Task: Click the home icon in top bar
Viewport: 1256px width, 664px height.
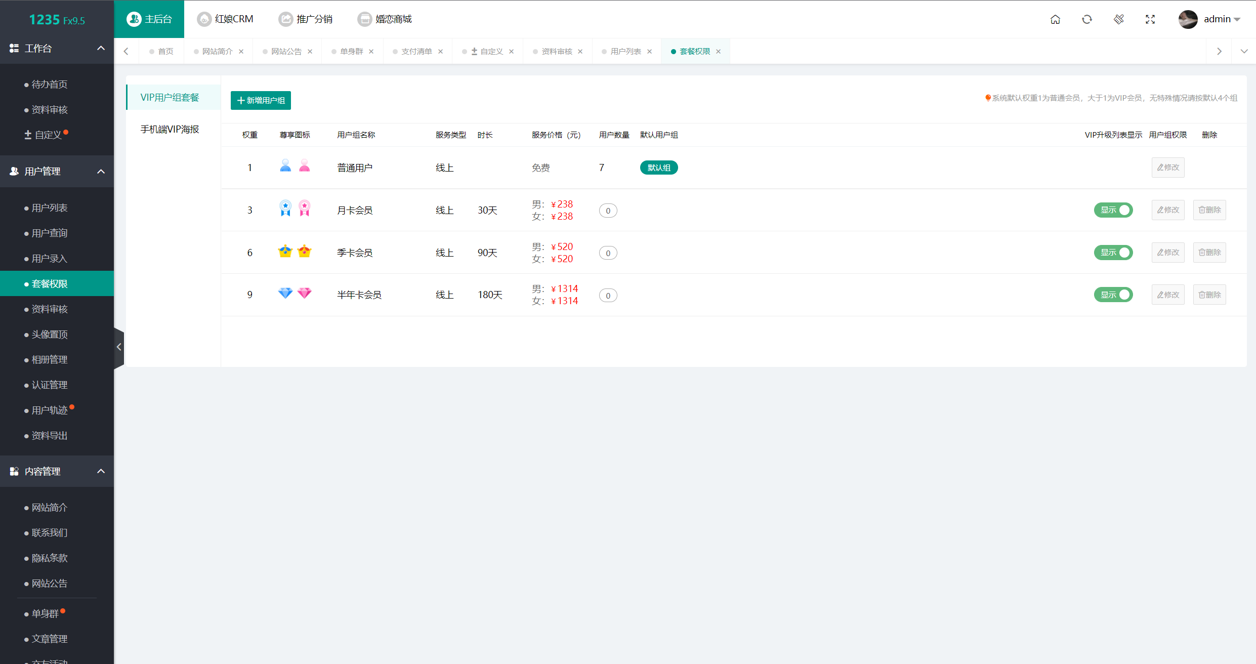Action: [x=1055, y=19]
